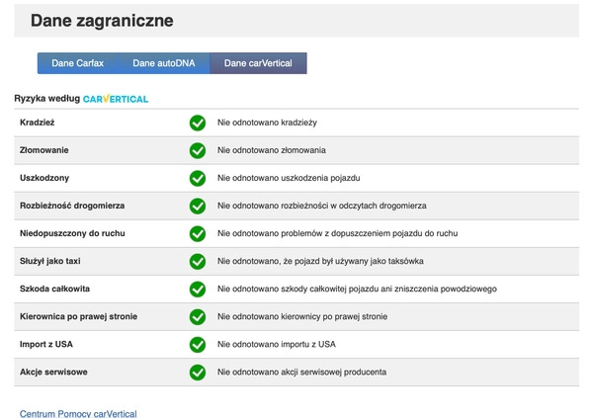
Task: Click text Nie odnotowano importu z USA
Action: (x=277, y=344)
